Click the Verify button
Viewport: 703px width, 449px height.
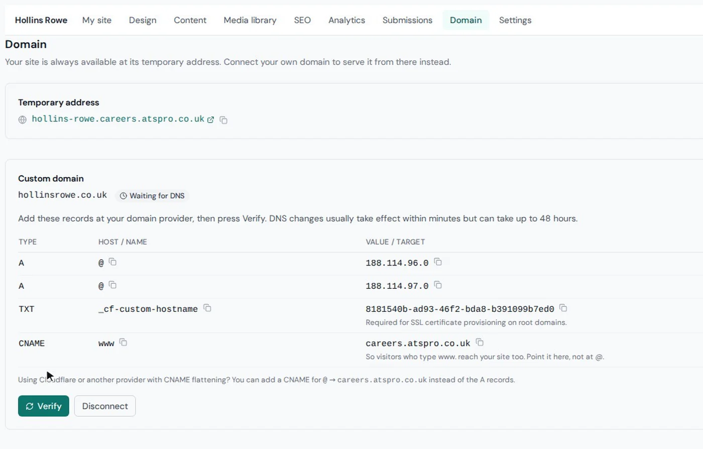point(44,406)
